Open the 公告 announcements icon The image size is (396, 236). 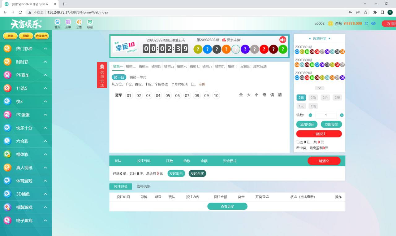coord(79,23)
